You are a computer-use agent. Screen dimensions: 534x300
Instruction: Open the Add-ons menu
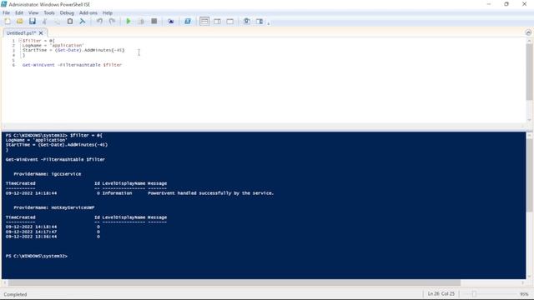[88, 13]
